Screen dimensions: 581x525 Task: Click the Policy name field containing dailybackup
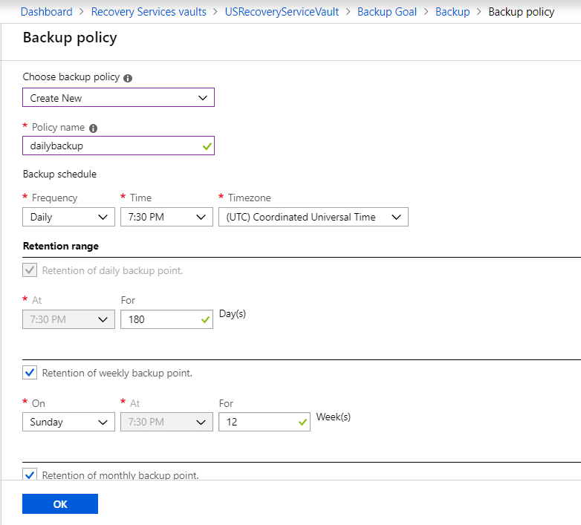pyautogui.click(x=119, y=146)
